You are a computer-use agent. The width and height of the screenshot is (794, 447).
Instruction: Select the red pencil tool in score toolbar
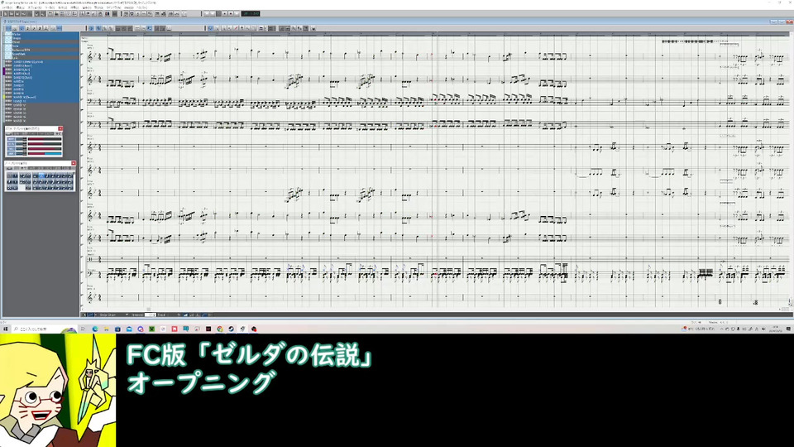pyautogui.click(x=236, y=28)
